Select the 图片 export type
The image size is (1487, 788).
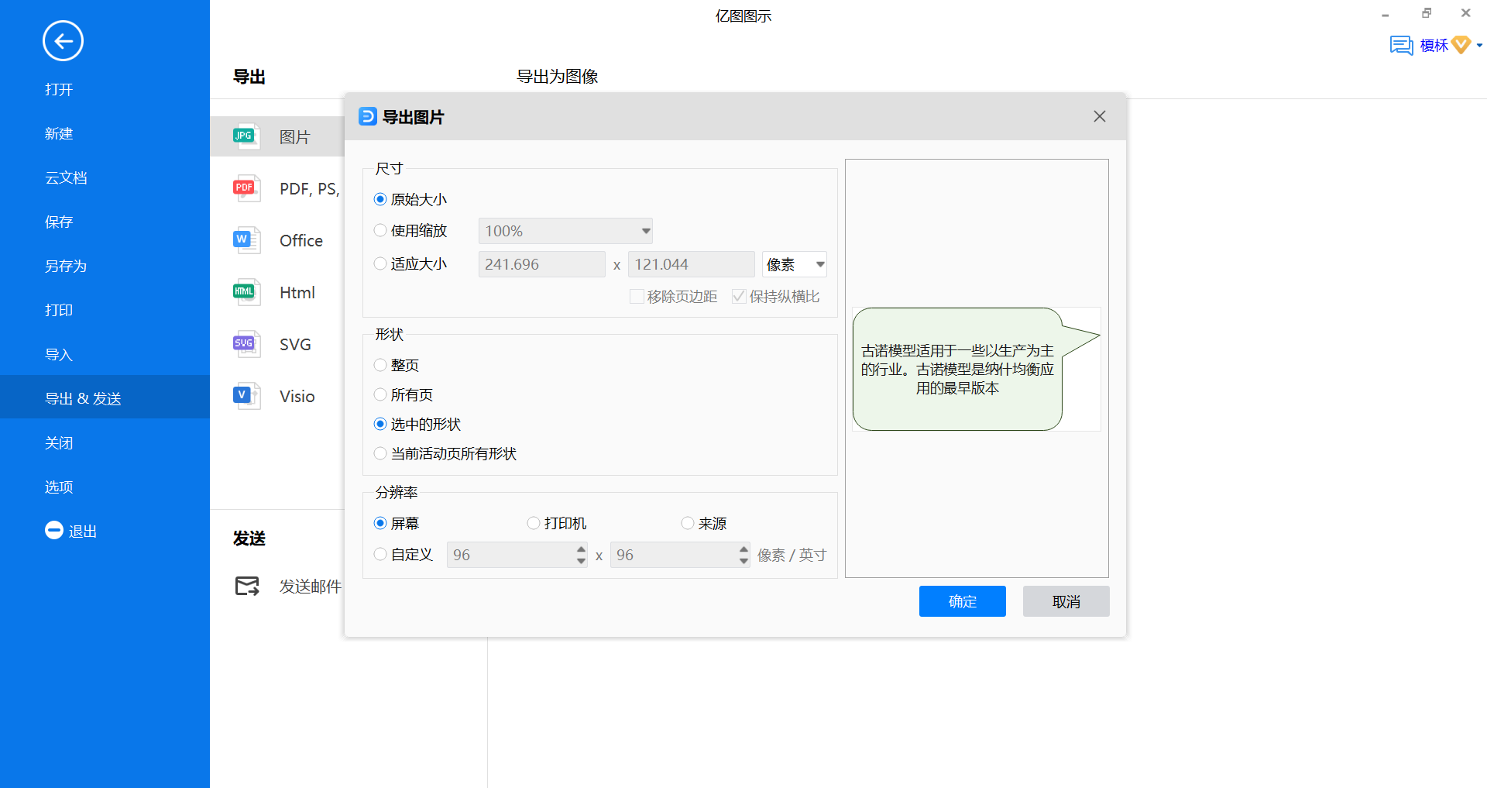tap(277, 136)
